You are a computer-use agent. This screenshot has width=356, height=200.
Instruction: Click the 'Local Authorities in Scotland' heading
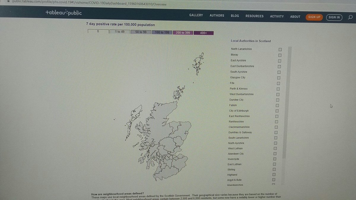pyautogui.click(x=251, y=41)
